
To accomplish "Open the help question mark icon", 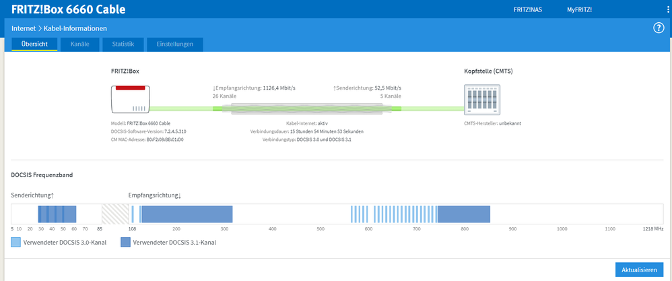I will coord(659,28).
